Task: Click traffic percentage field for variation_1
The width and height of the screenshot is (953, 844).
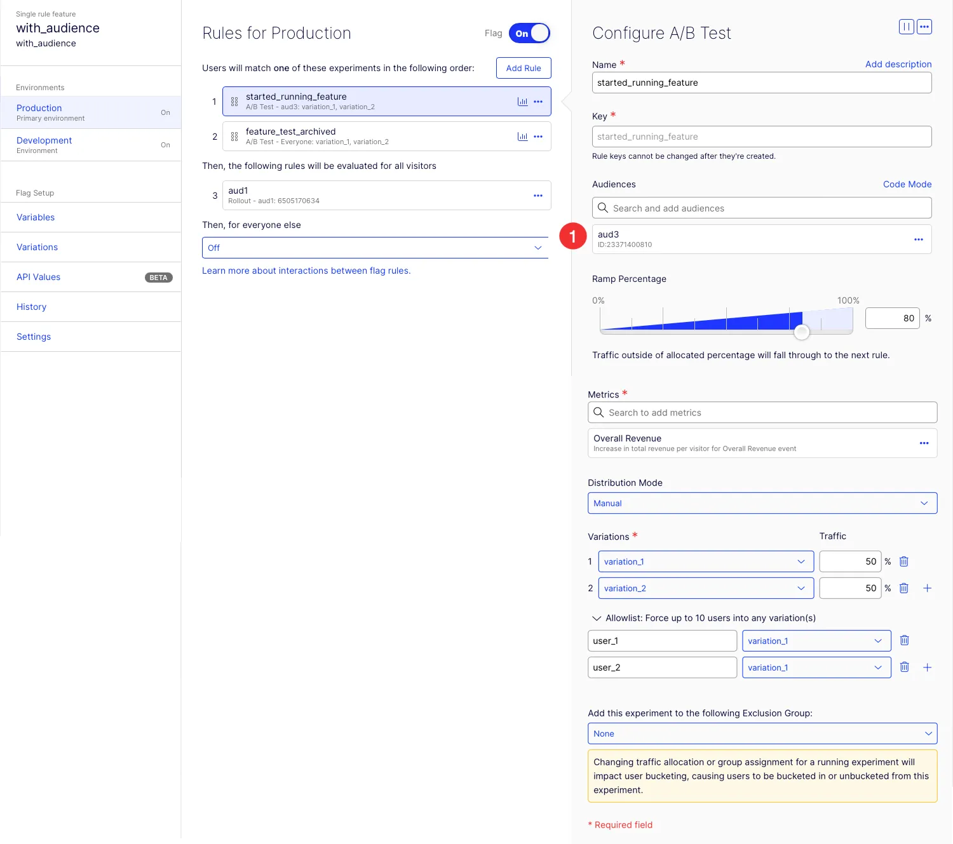Action: pyautogui.click(x=850, y=561)
